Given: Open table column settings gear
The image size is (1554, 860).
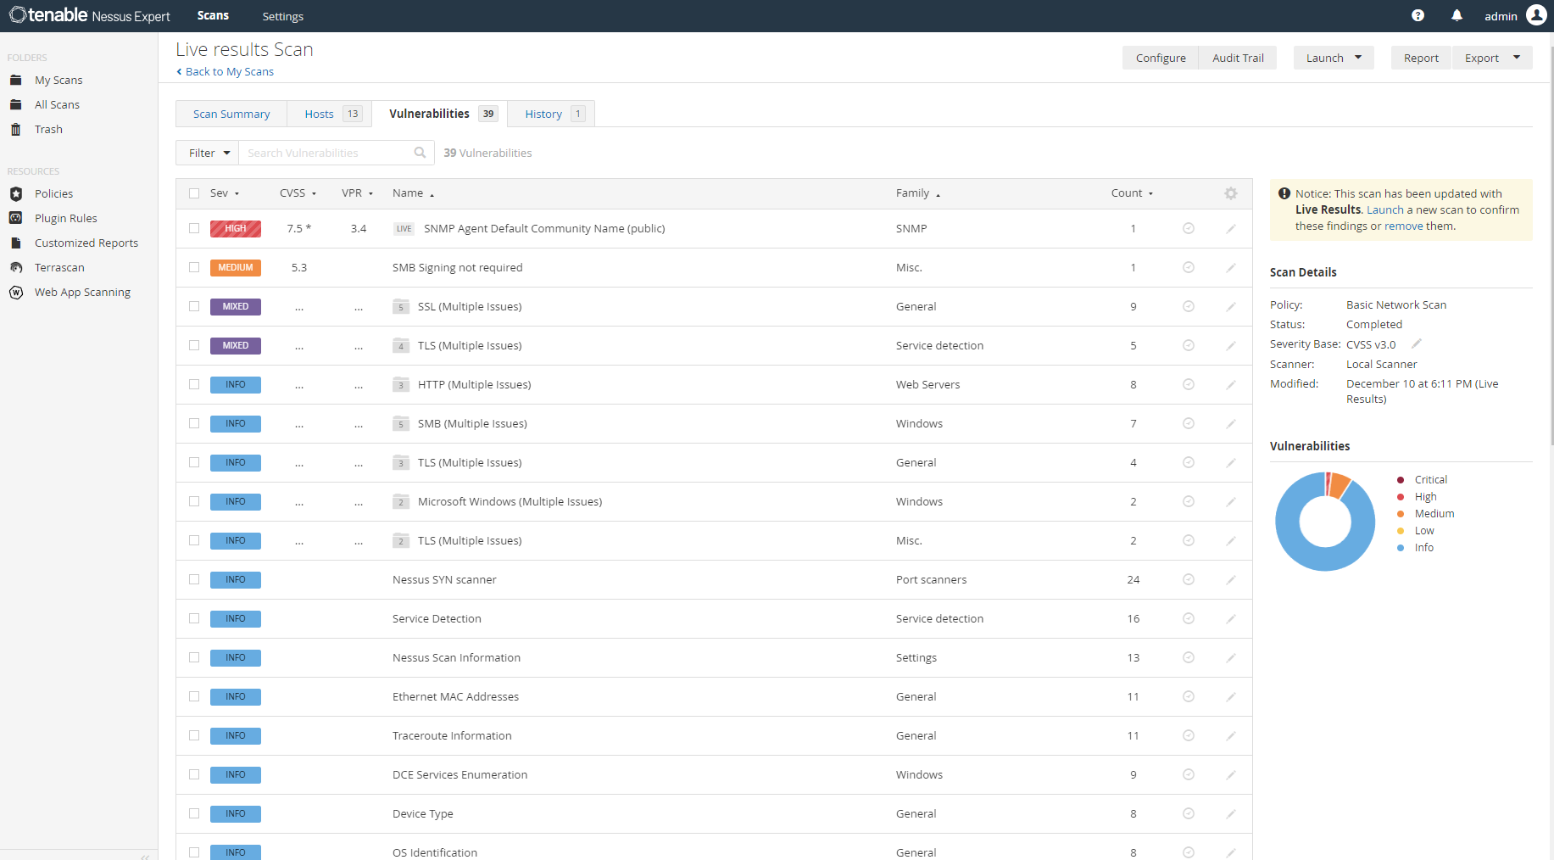Looking at the screenshot, I should pyautogui.click(x=1231, y=193).
